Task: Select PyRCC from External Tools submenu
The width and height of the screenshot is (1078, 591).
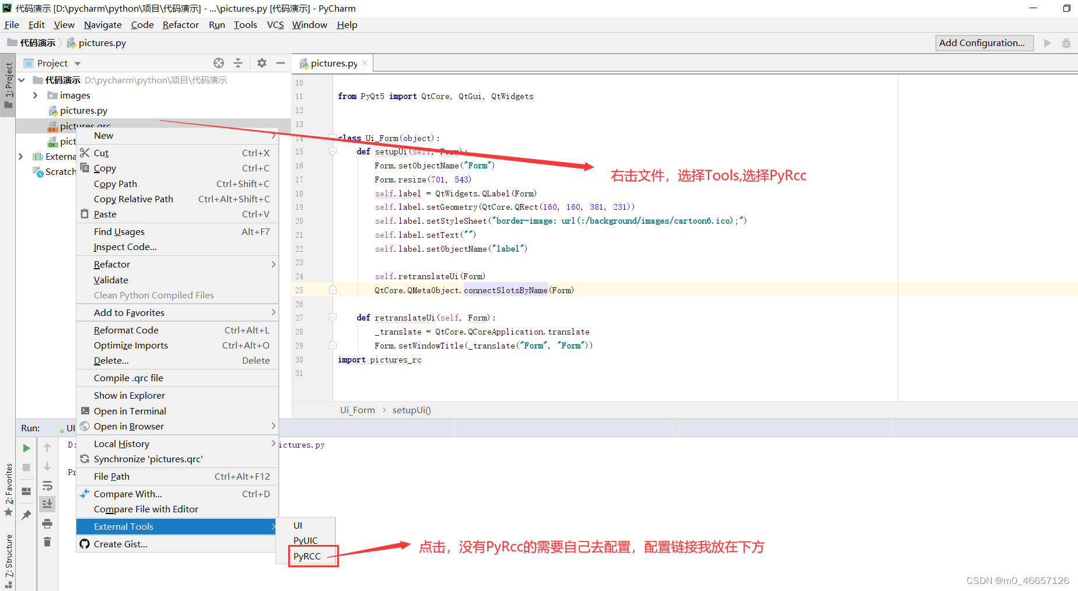Action: tap(307, 556)
